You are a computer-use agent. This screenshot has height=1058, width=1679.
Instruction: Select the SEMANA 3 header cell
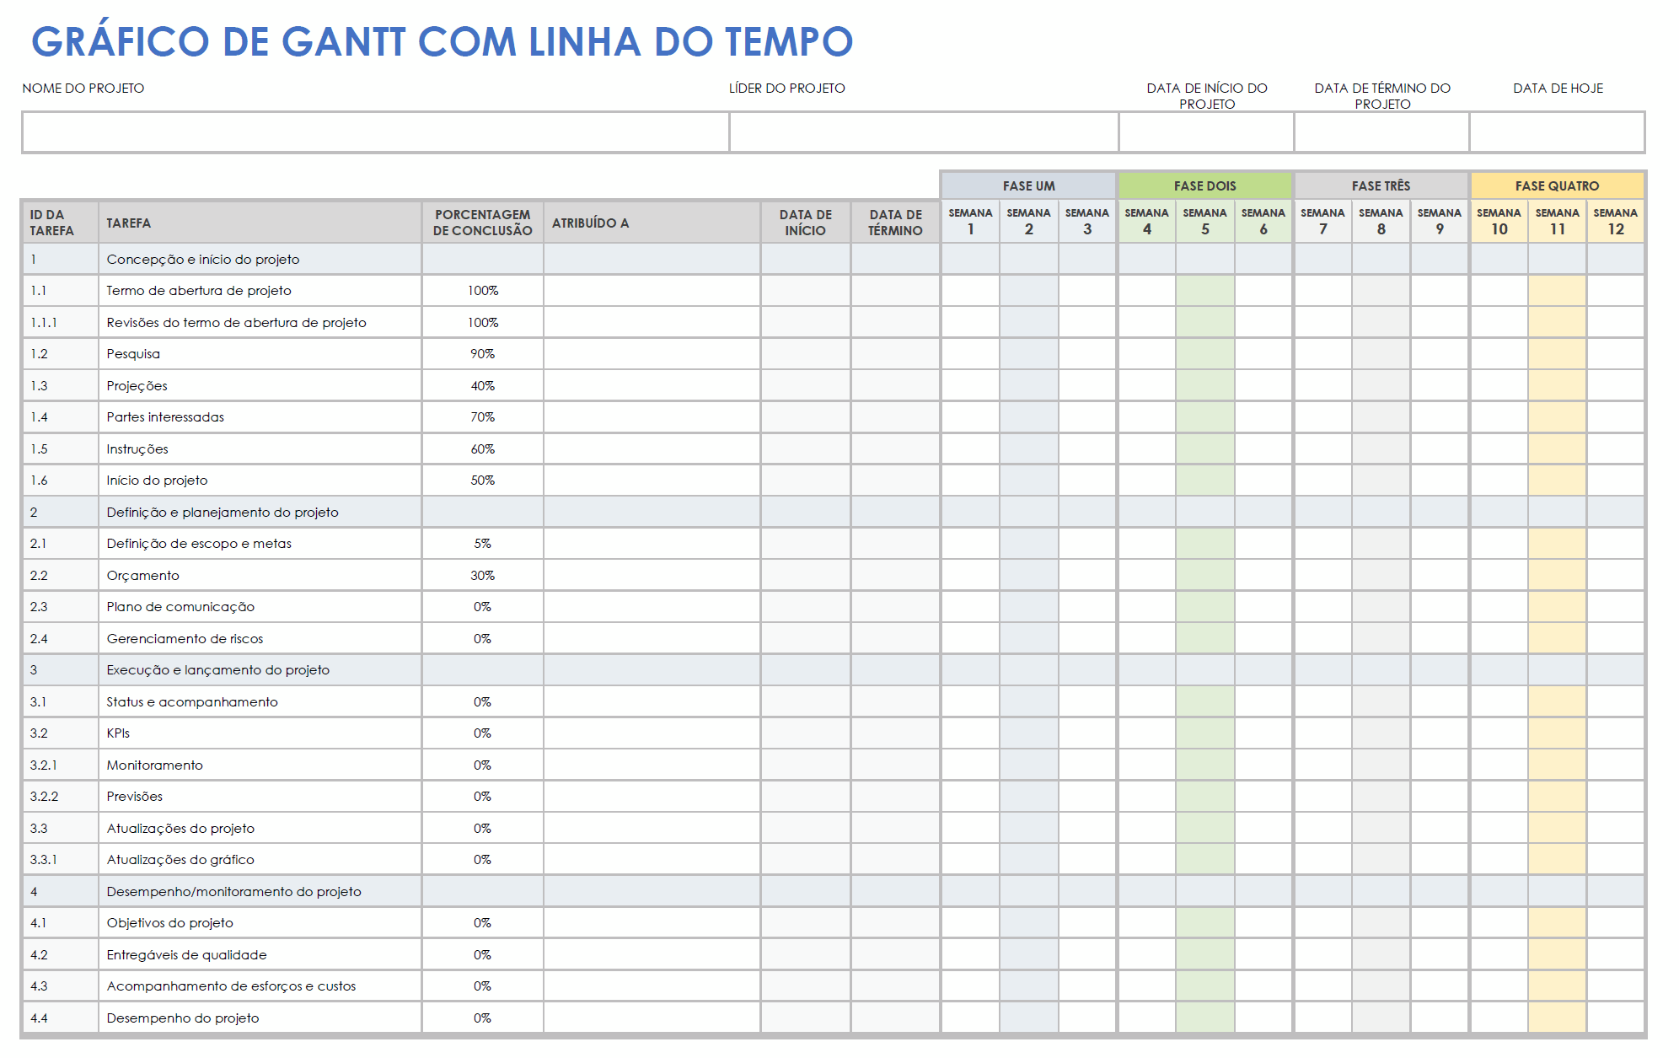click(1086, 222)
